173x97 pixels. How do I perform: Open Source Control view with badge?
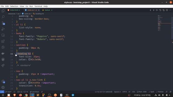[x=3, y=23]
